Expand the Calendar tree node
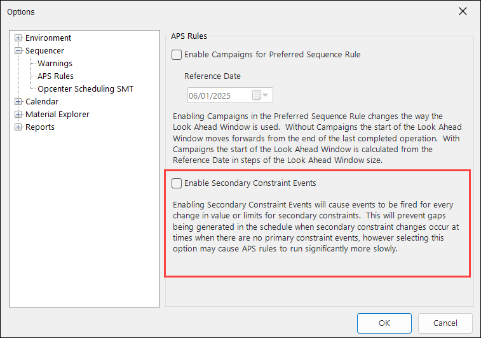The width and height of the screenshot is (481, 338). [18, 102]
